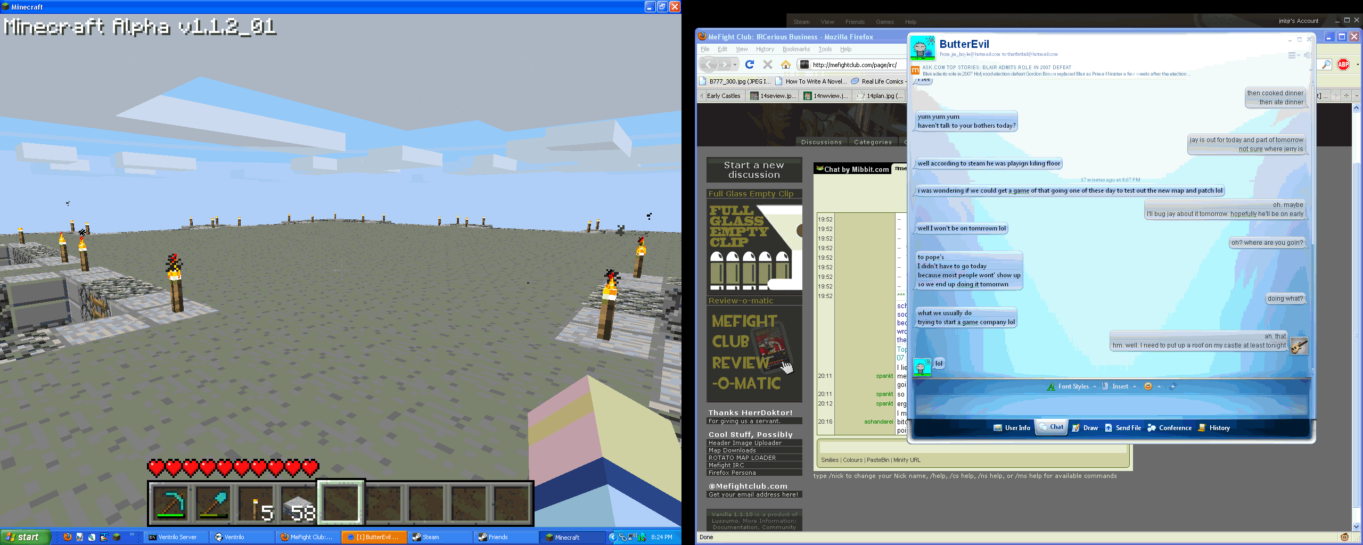Select 14seview.jpg Firefox tab
Screen dimensions: 1363x545
pos(773,96)
